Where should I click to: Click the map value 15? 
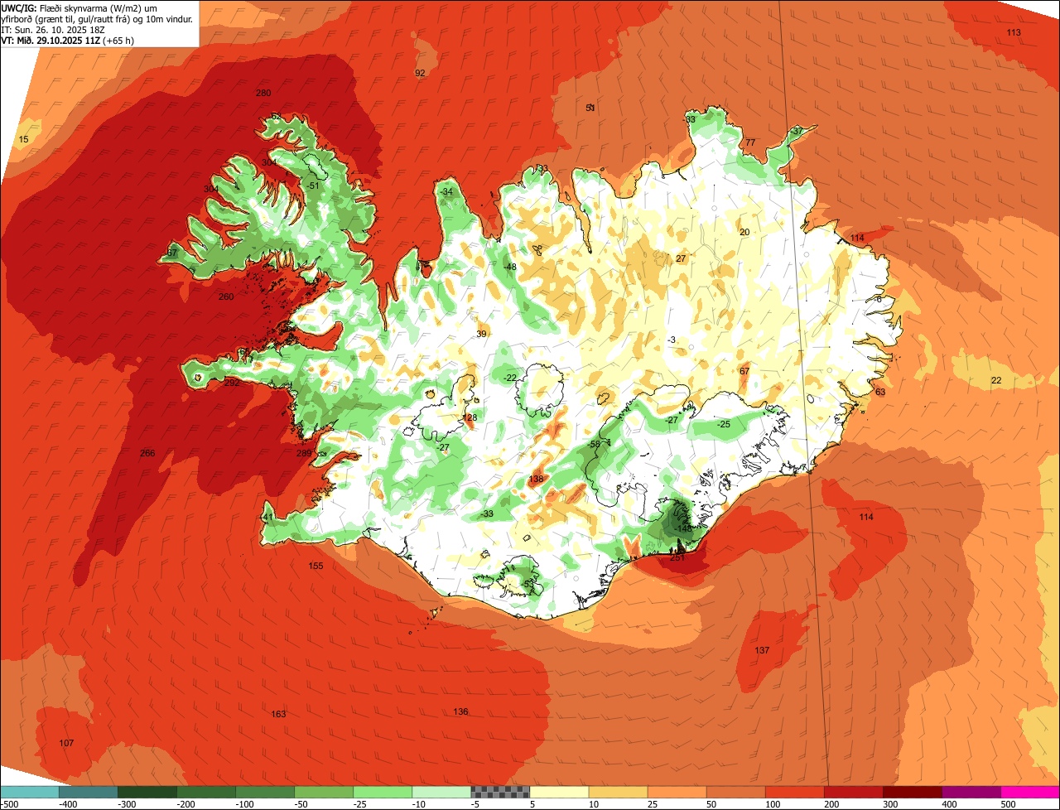(x=23, y=139)
